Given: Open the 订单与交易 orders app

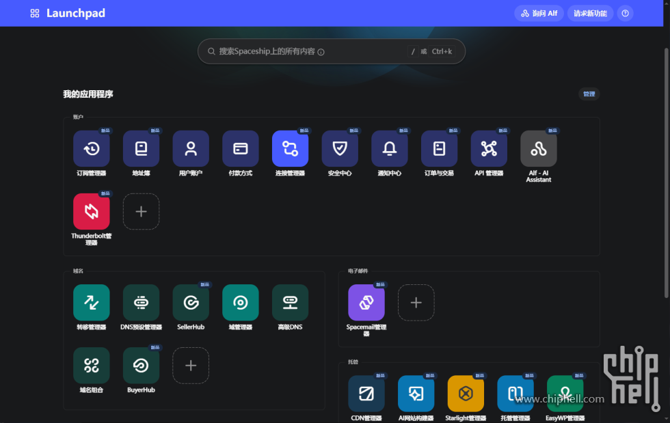Looking at the screenshot, I should (439, 149).
